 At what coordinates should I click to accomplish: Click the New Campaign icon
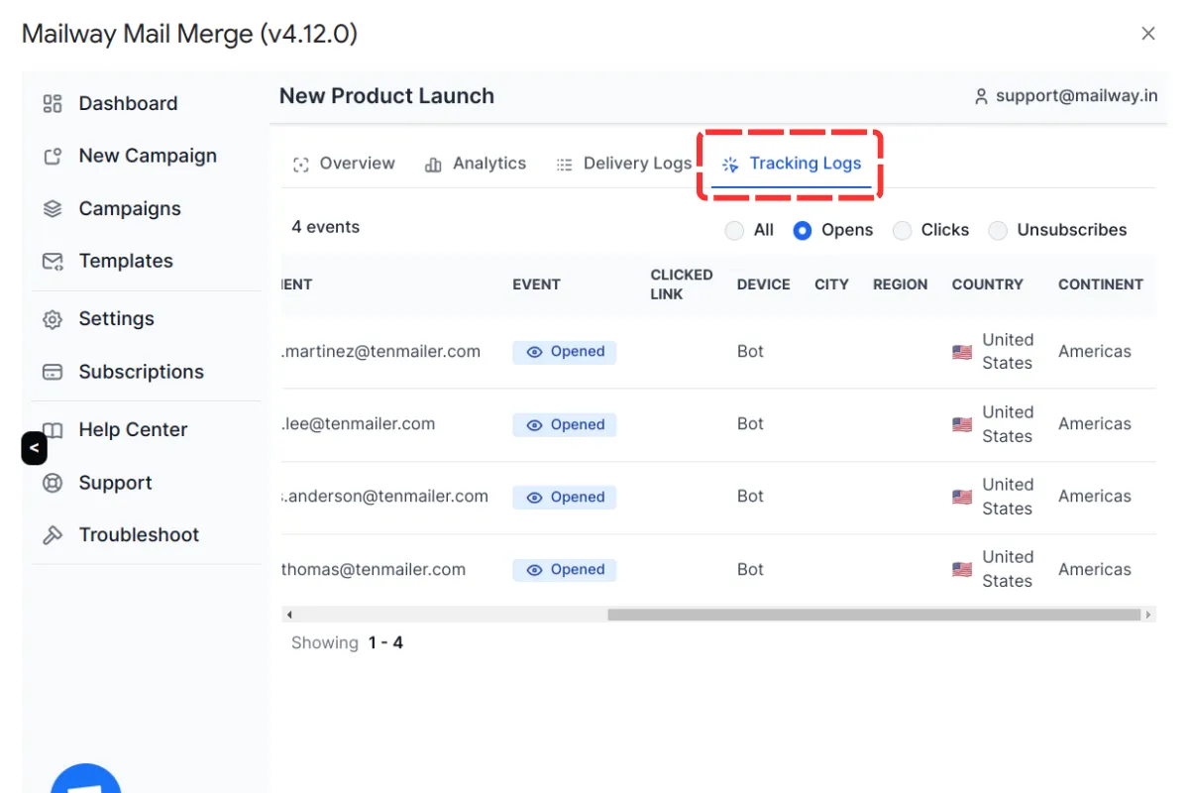tap(53, 157)
